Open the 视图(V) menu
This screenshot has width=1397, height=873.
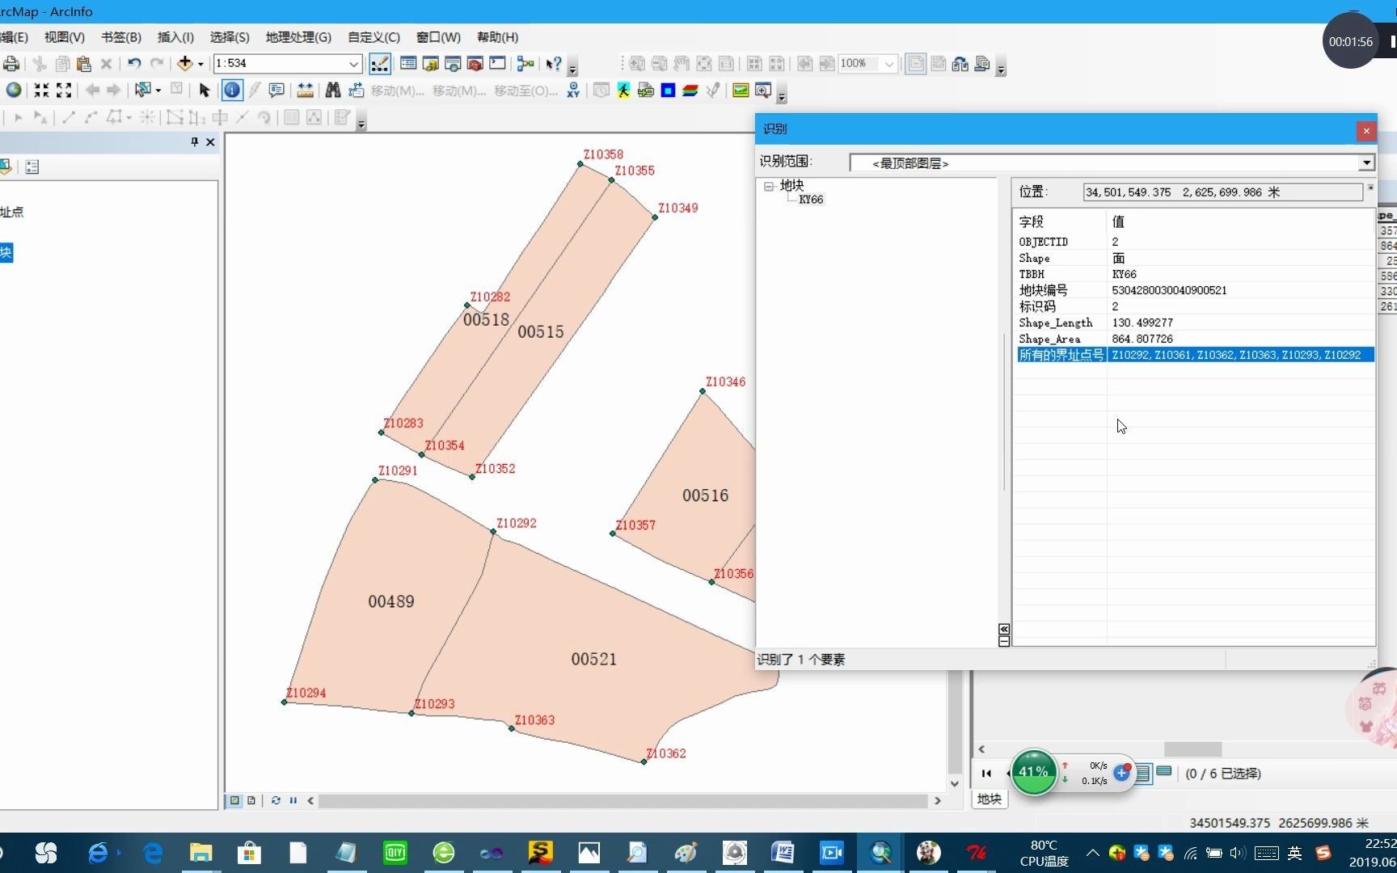65,37
